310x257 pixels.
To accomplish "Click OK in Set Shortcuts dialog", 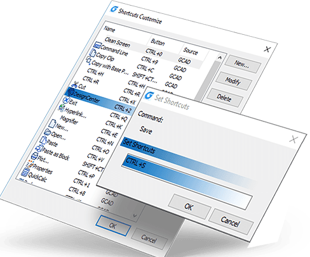I will point(189,207).
